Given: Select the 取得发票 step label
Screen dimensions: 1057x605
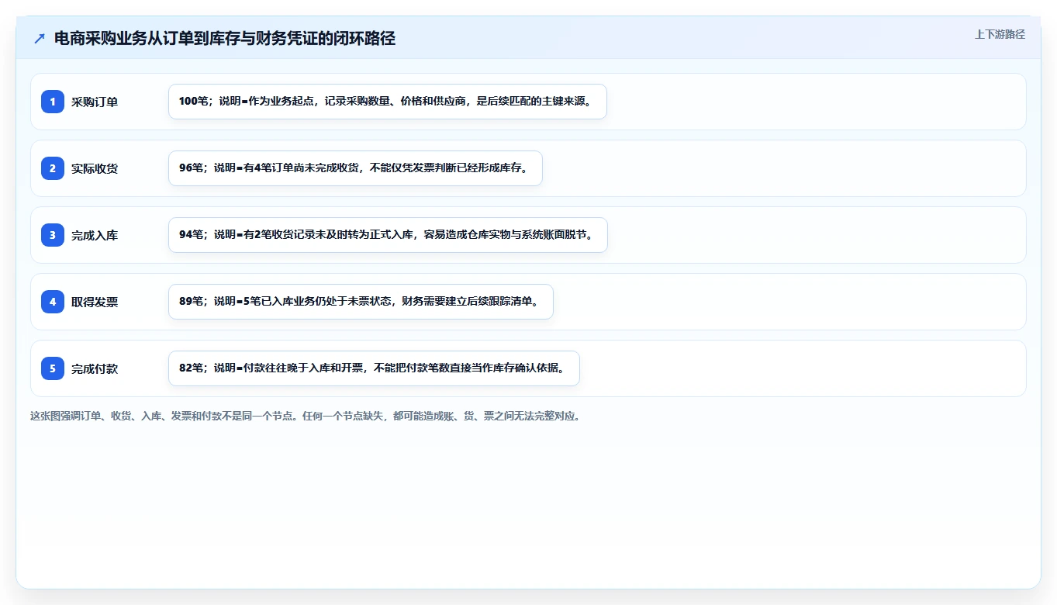Looking at the screenshot, I should pos(95,302).
